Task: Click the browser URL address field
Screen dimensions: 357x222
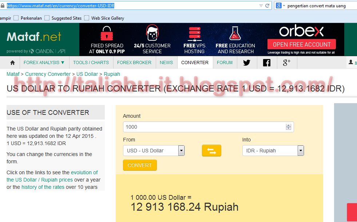Action: pos(132,6)
